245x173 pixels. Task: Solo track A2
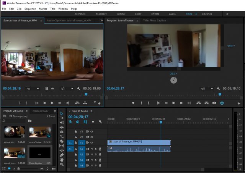coord(96,154)
